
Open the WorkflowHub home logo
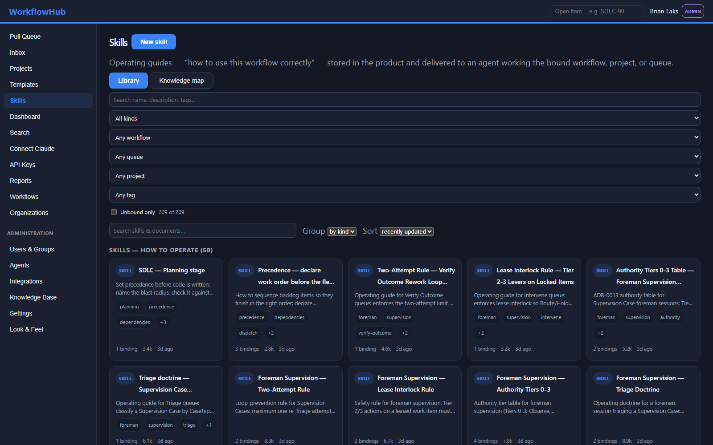coord(37,12)
